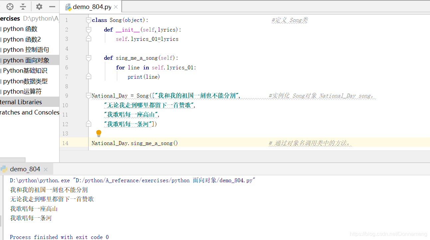Click console output line 我歌唱每一座高山
The width and height of the screenshot is (430, 240).
[x=34, y=209]
